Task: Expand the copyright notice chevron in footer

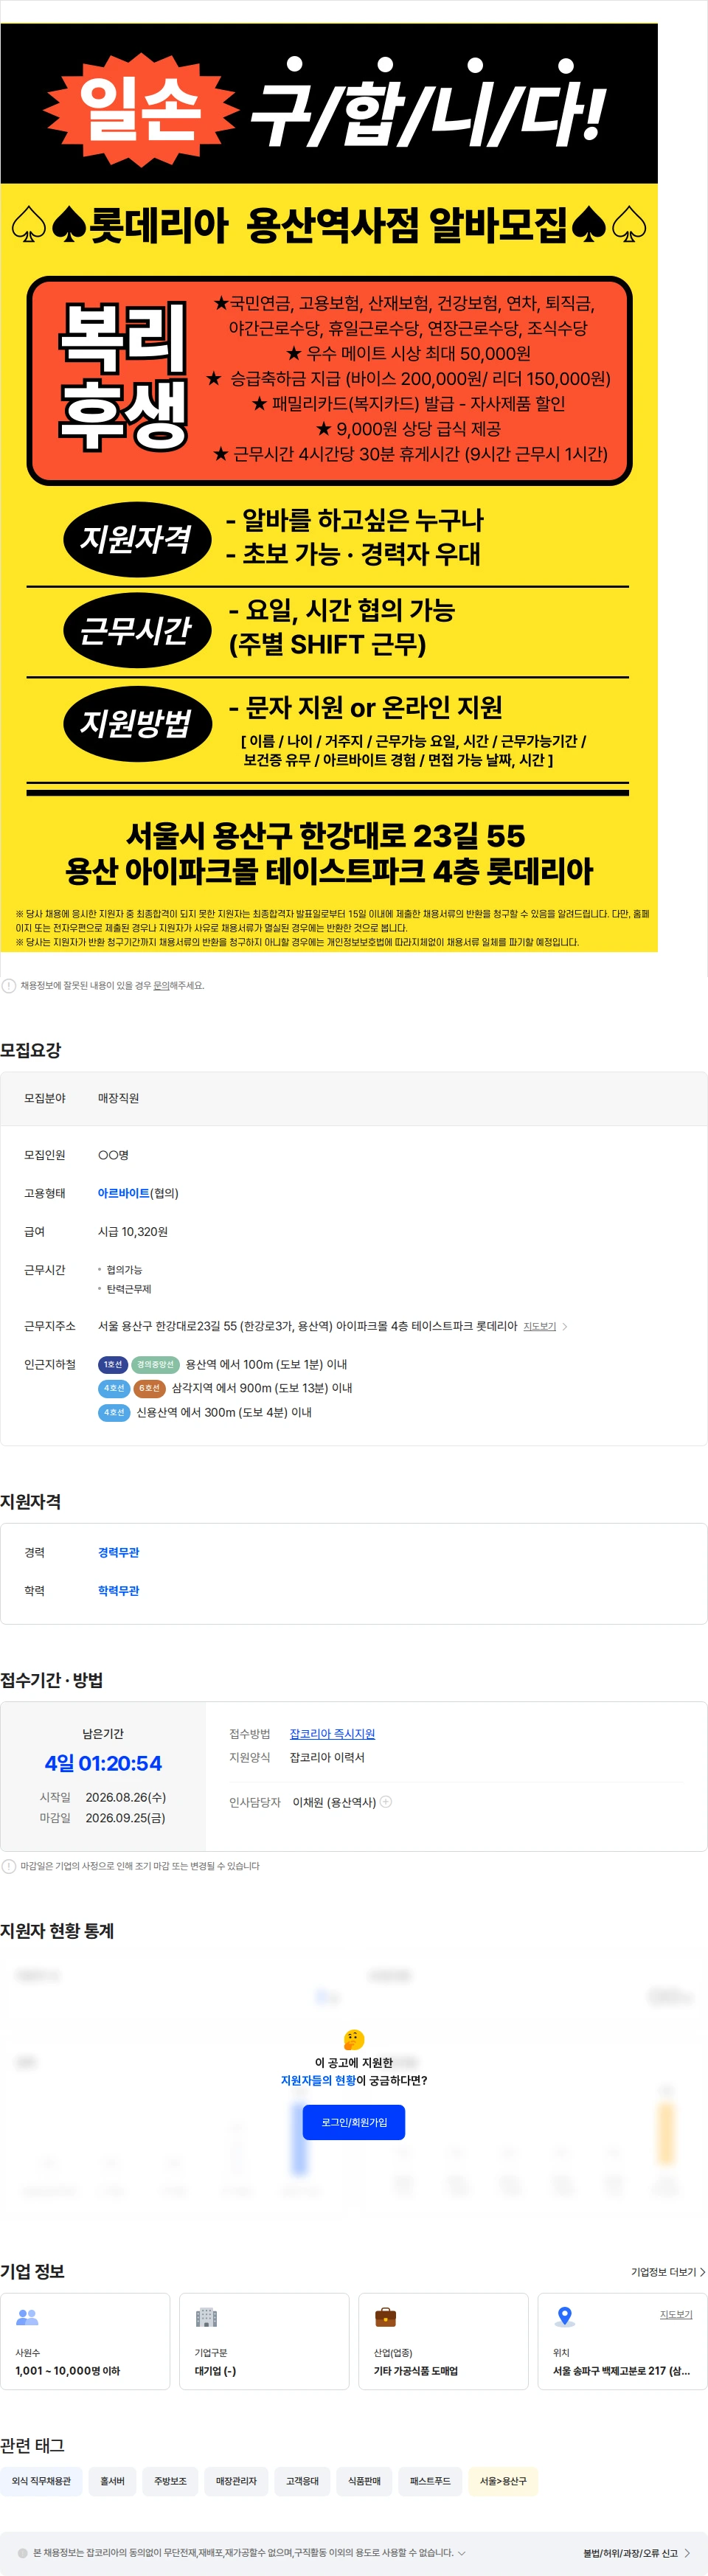Action: coord(461,2552)
